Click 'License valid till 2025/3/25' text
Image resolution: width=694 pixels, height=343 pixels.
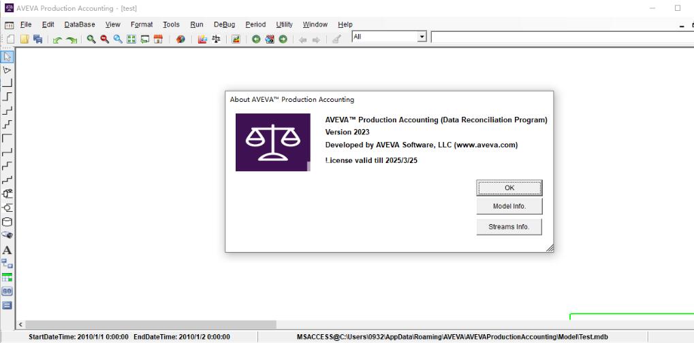371,161
